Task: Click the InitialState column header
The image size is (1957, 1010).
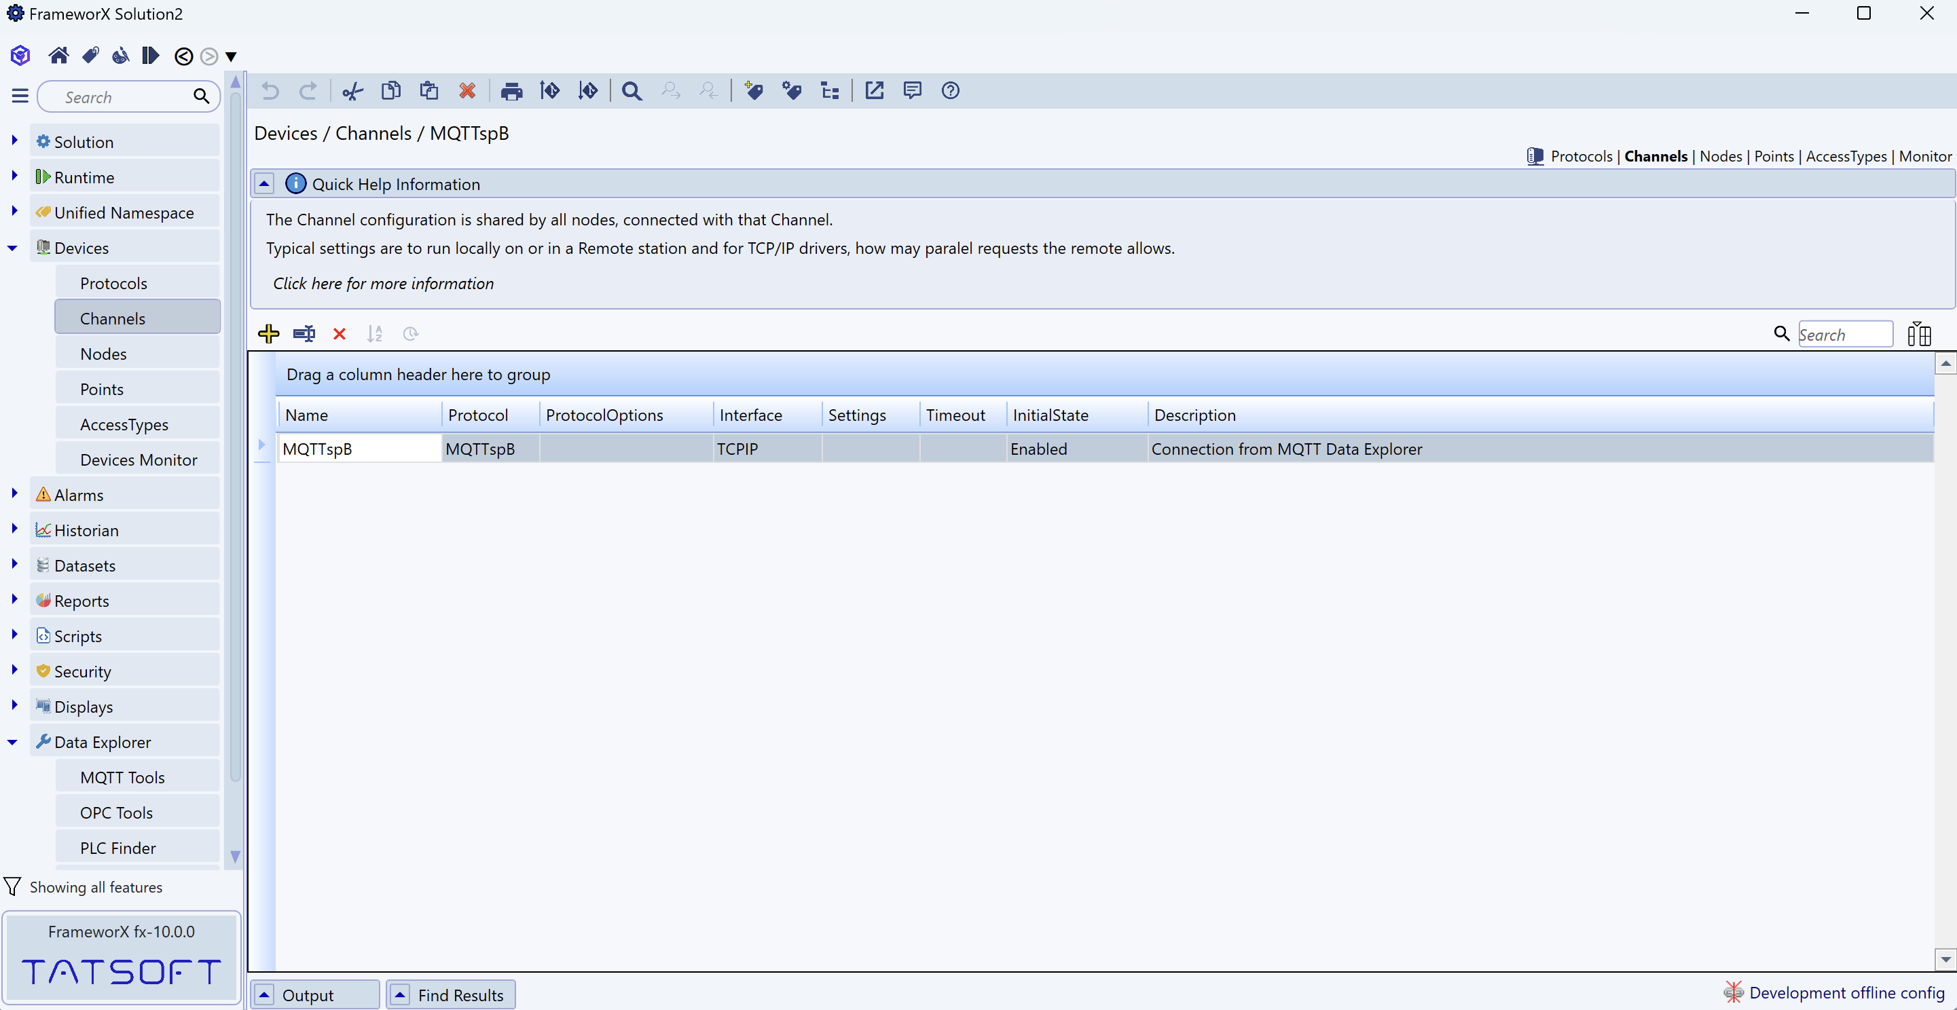Action: [x=1076, y=415]
